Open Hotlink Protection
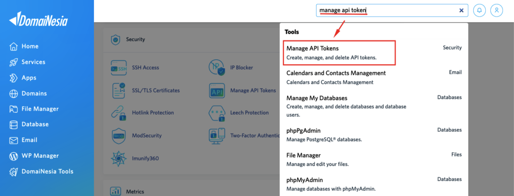The image size is (514, 196). coord(153,113)
